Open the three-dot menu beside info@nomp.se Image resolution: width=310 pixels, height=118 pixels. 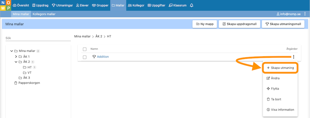point(305,14)
